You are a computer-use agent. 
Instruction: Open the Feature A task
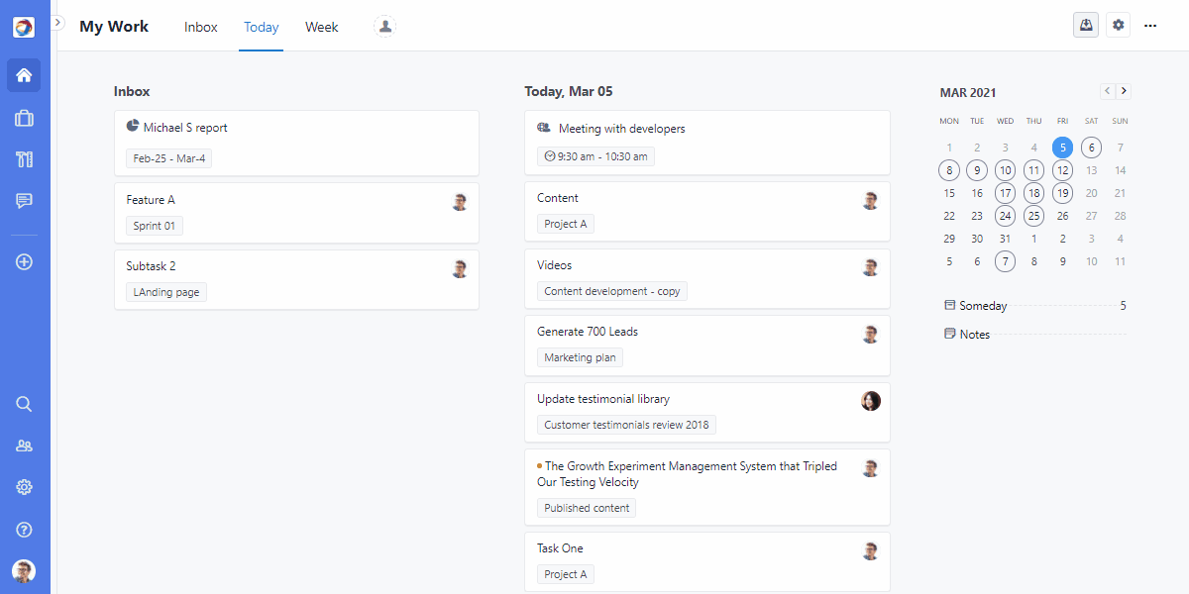296,213
